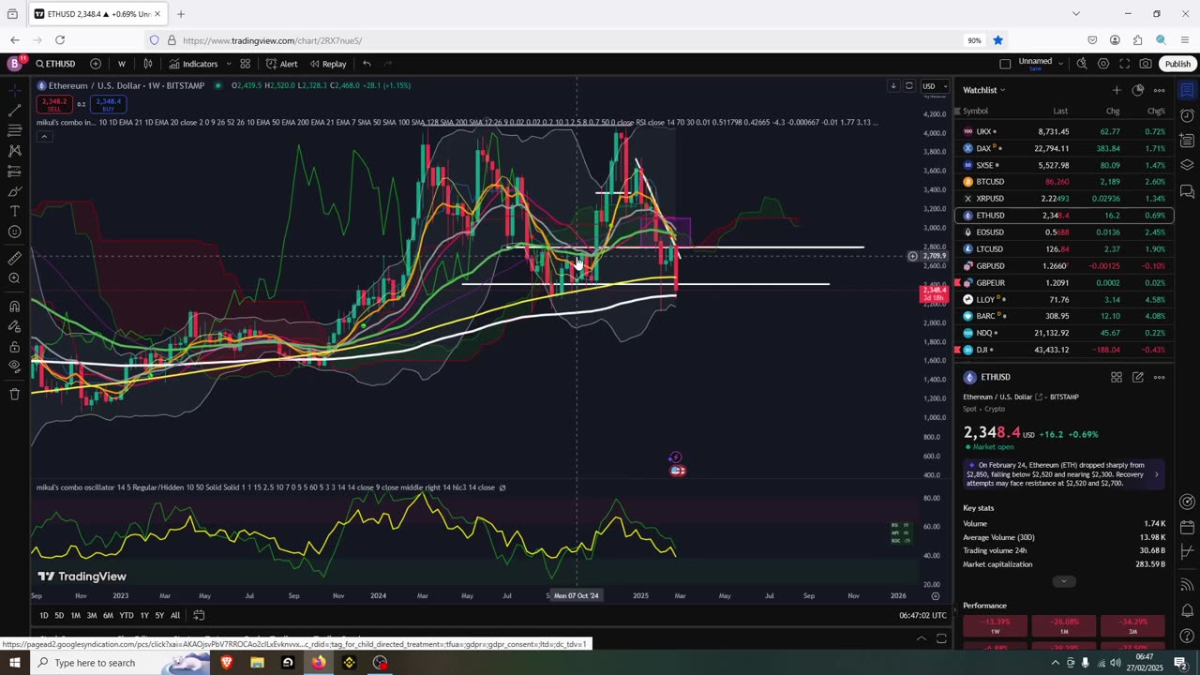Select the zoom in tool
The width and height of the screenshot is (1200, 675).
[x=14, y=278]
